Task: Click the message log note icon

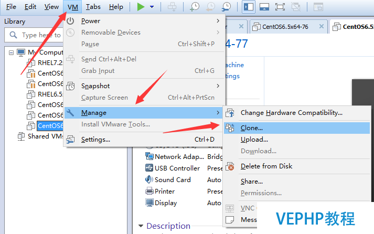Action: pos(230,220)
